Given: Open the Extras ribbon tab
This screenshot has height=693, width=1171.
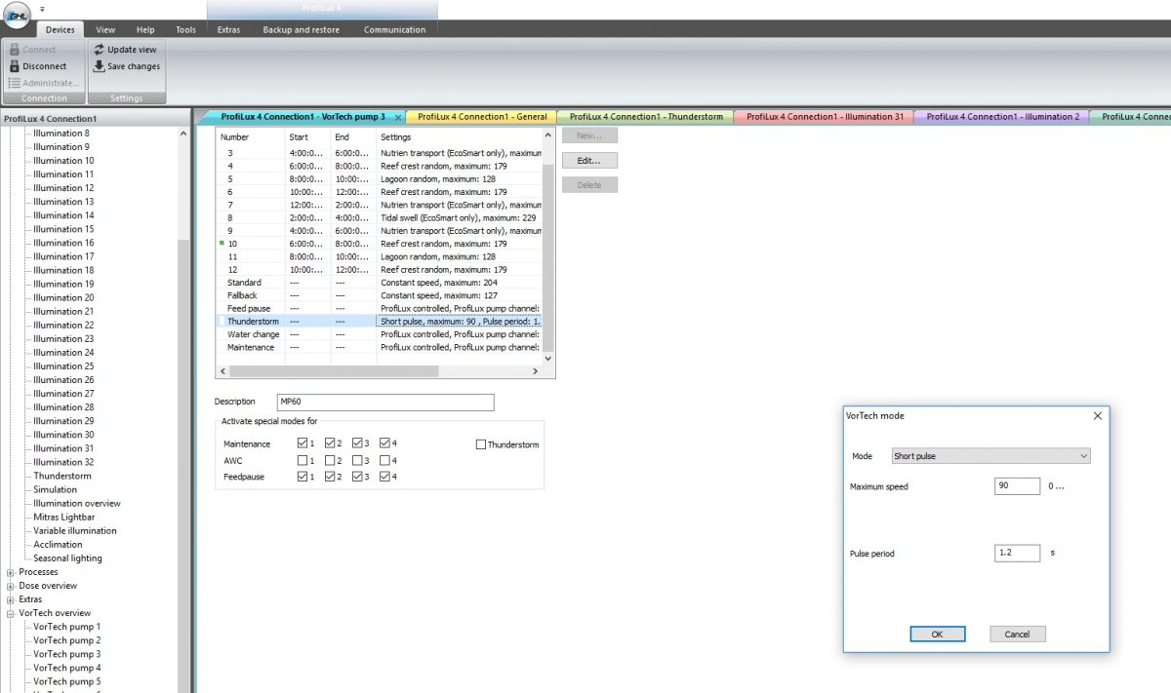Looking at the screenshot, I should (228, 30).
